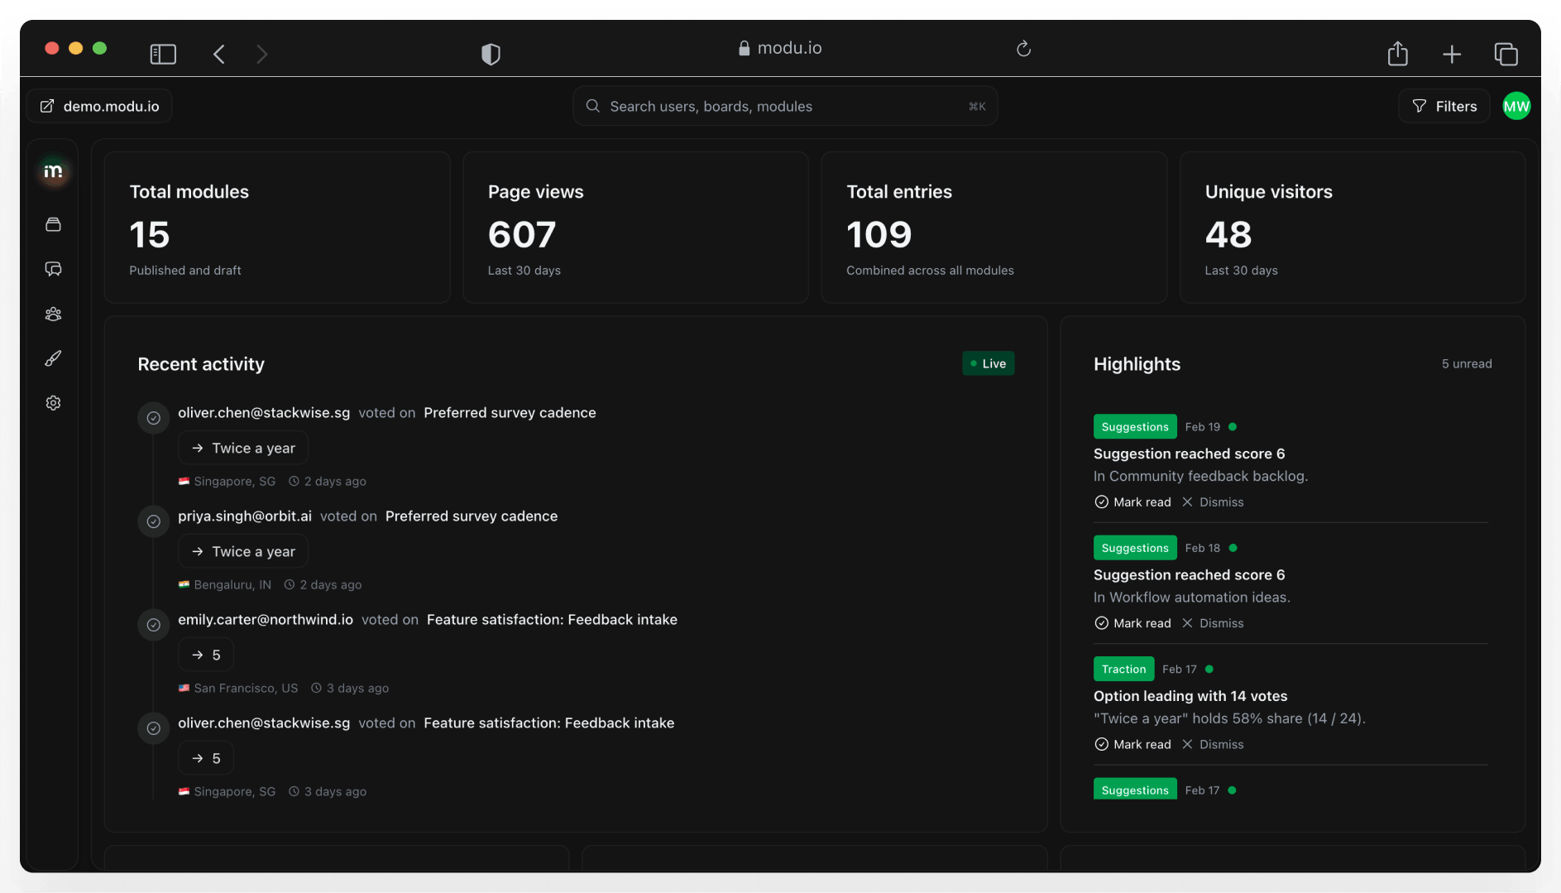This screenshot has height=893, width=1561.
Task: Select the brush appearance icon in sidebar
Action: [x=53, y=358]
